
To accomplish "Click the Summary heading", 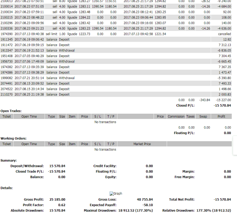I will click(x=9, y=160).
